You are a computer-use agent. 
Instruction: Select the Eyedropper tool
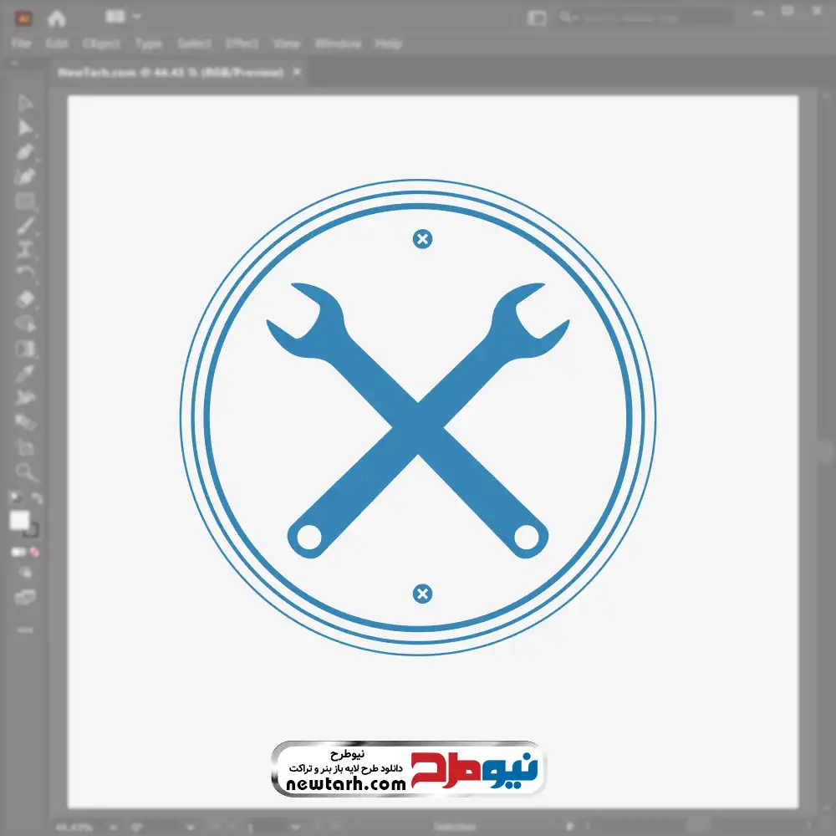(x=26, y=373)
